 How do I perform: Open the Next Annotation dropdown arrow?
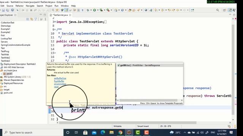click(159, 10)
